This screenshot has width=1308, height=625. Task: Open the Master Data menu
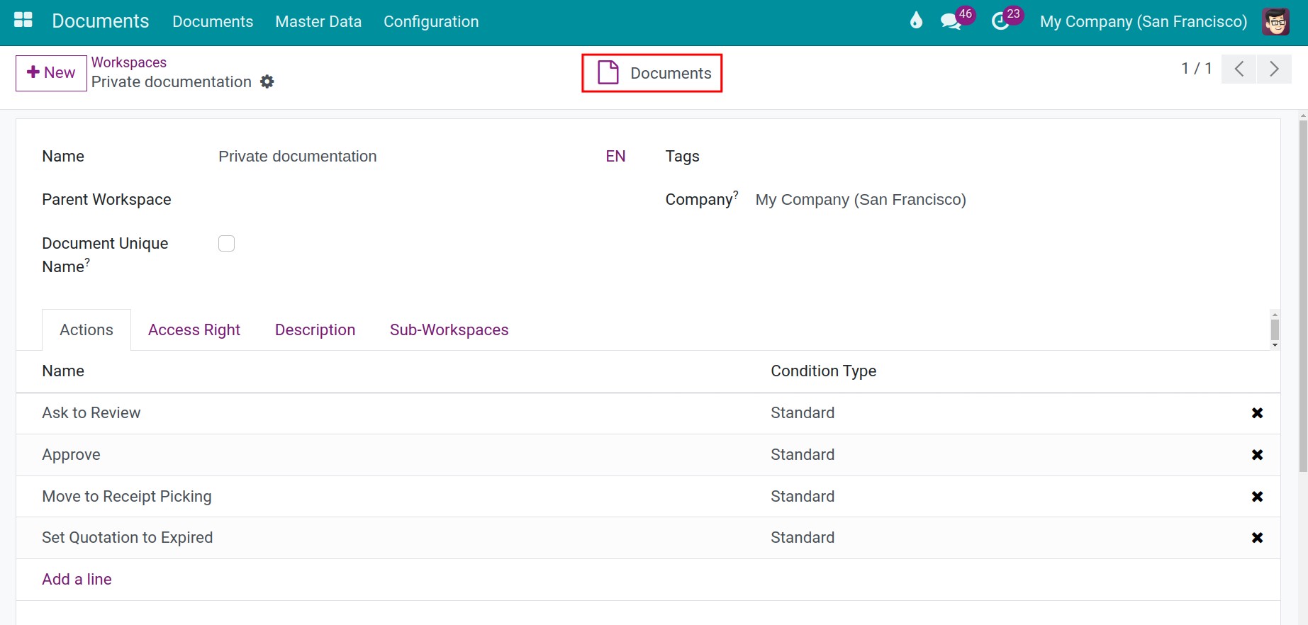coord(318,21)
